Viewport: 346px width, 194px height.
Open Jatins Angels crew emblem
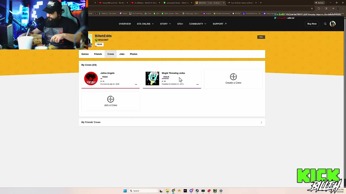click(x=91, y=78)
